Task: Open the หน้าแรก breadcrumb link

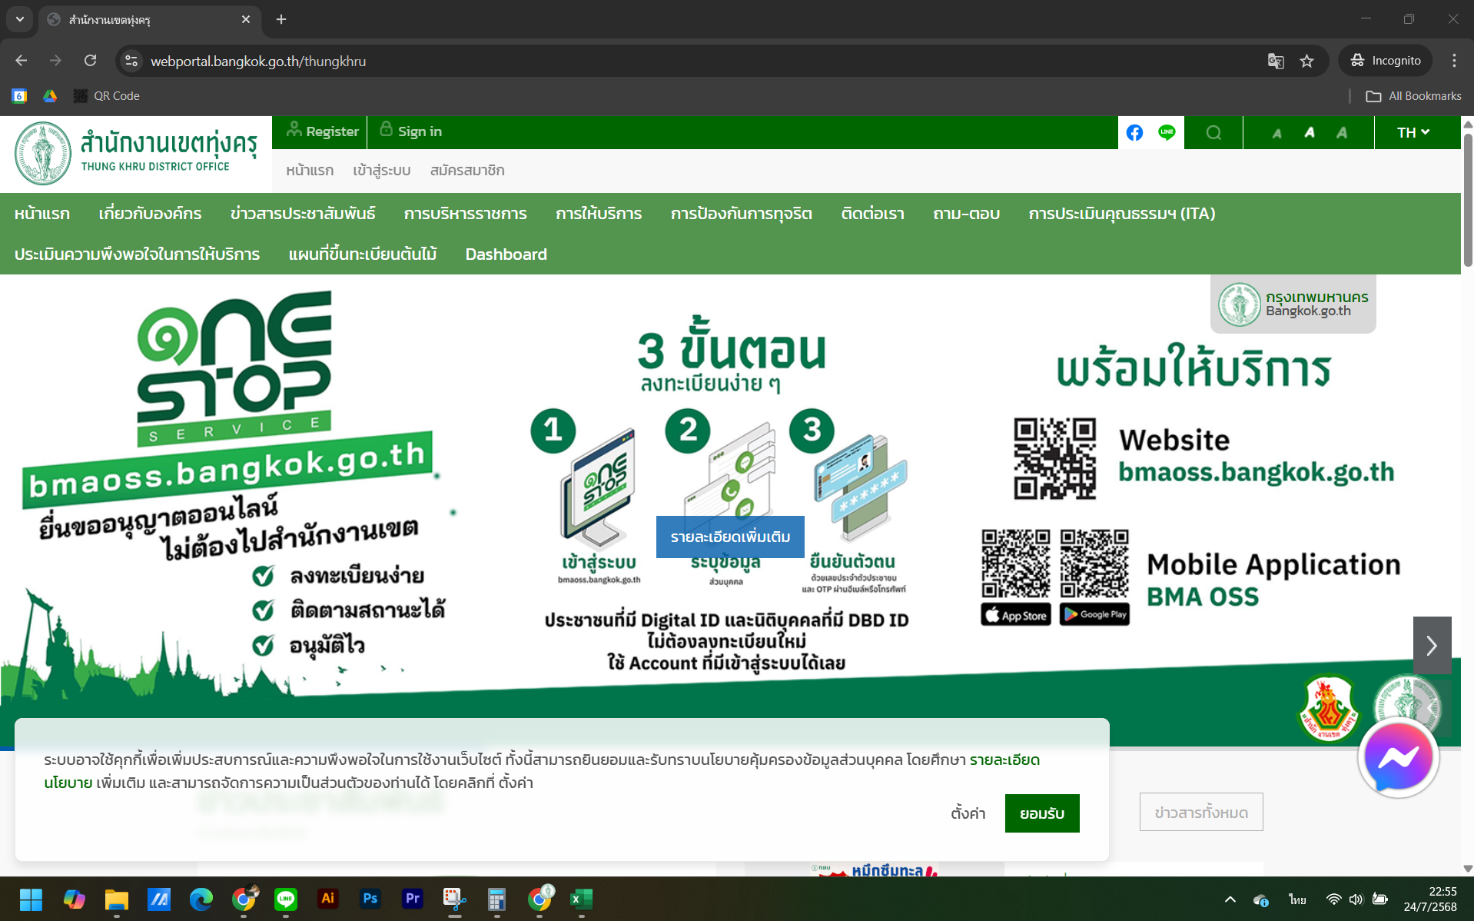Action: click(310, 170)
